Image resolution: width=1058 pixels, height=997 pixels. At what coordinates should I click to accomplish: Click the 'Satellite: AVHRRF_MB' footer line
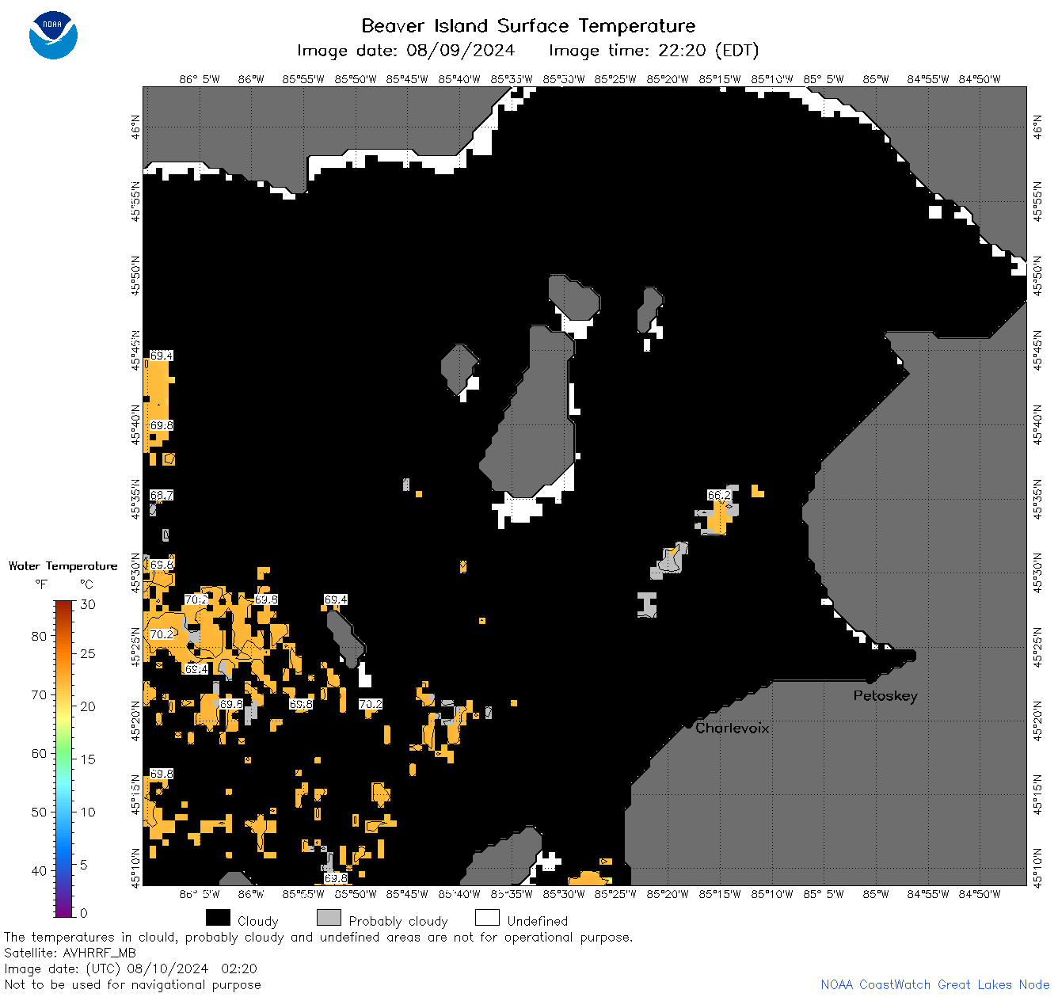[x=70, y=953]
